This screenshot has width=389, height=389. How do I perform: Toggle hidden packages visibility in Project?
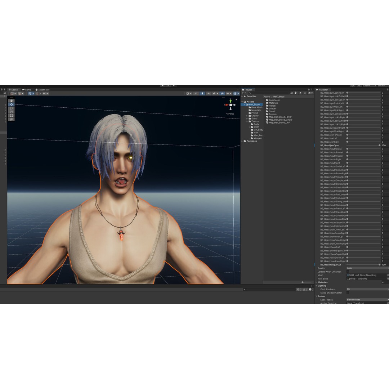310,93
